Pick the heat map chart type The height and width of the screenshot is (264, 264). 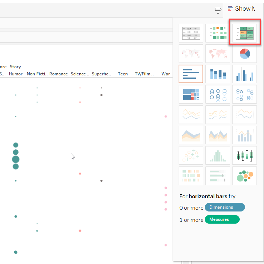tap(218, 33)
